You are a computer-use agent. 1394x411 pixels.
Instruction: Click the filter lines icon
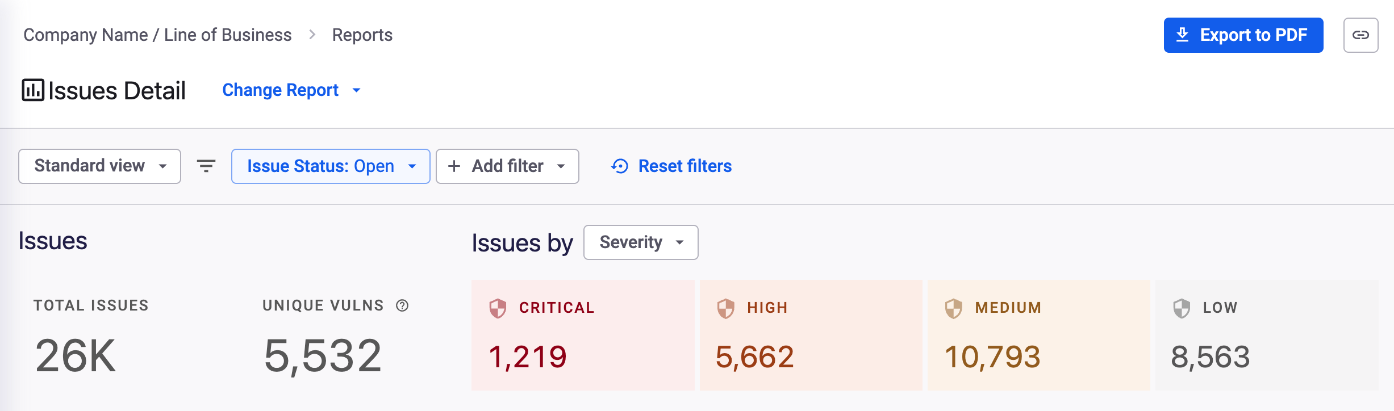206,166
